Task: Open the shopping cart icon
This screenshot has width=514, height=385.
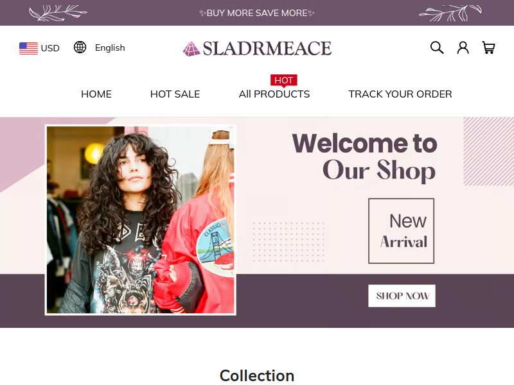Action: pyautogui.click(x=488, y=47)
